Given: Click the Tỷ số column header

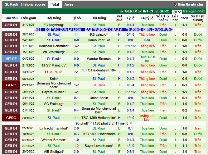Looking at the screenshot, I should (76, 18).
